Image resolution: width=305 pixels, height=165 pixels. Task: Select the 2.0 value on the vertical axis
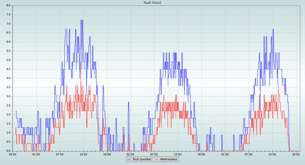(8, 115)
